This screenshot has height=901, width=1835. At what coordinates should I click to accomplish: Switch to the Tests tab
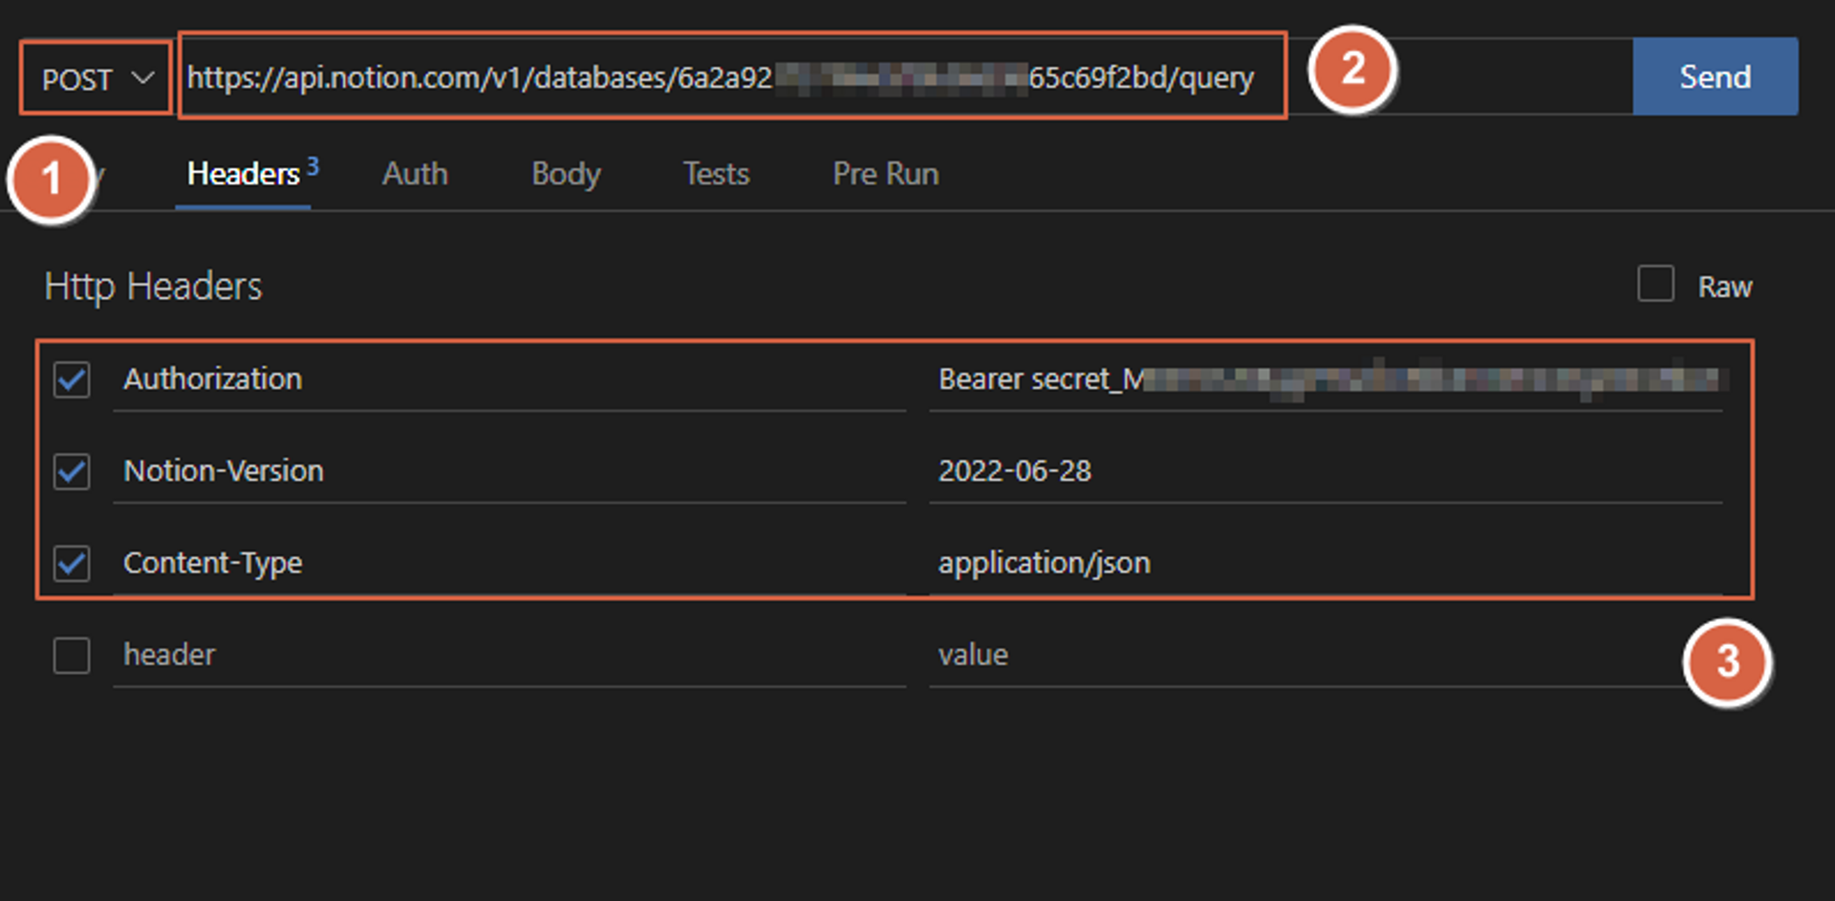716,174
